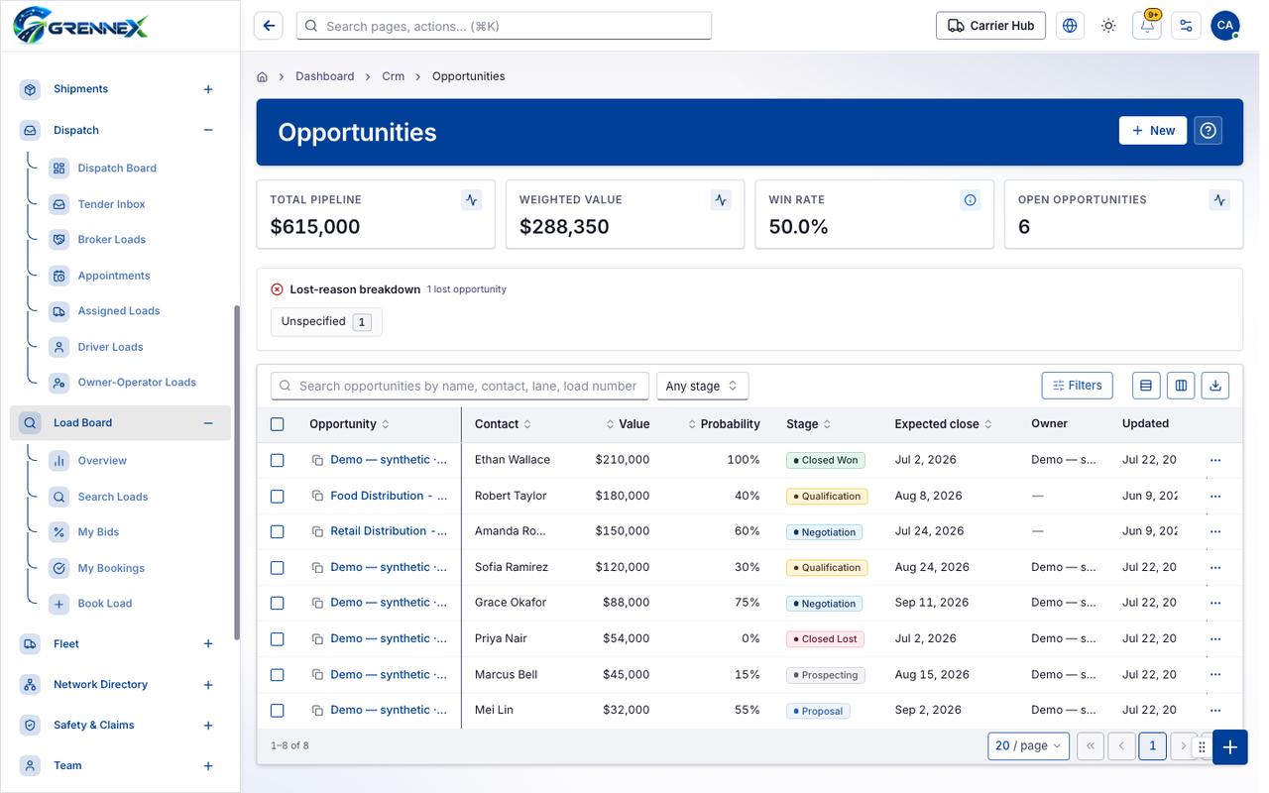The height and width of the screenshot is (793, 1269).
Task: Open the column layout icon
Action: [x=1181, y=386]
